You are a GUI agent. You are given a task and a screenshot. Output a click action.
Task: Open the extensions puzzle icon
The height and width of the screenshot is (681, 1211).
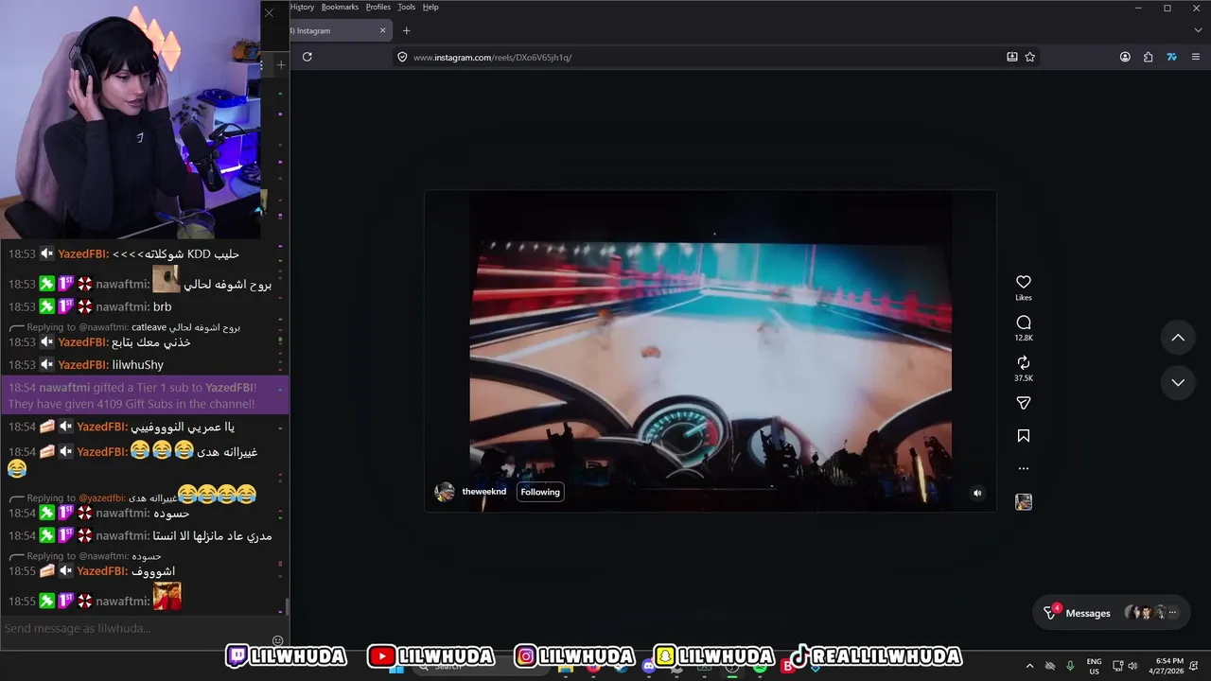tap(1148, 57)
